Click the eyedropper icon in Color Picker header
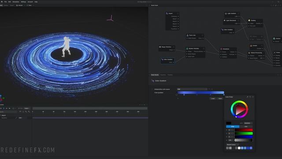Screen dimensions: 282x159 tap(248, 97)
